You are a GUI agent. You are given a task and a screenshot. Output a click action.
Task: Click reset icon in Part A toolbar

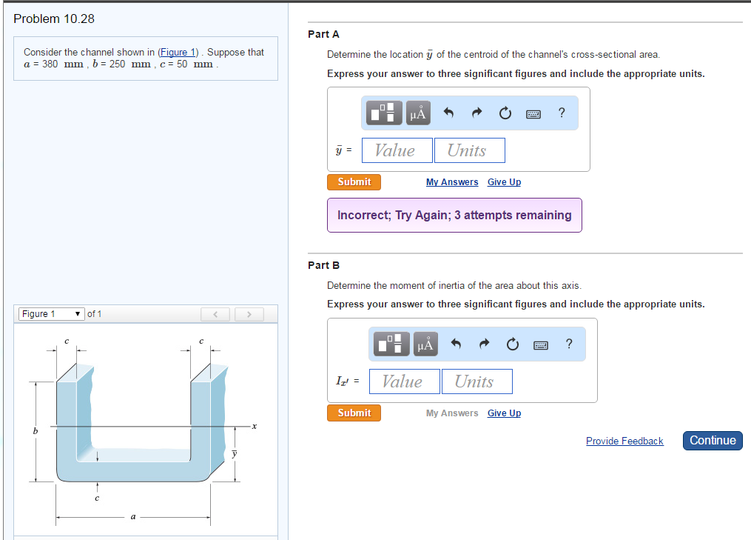pos(505,113)
